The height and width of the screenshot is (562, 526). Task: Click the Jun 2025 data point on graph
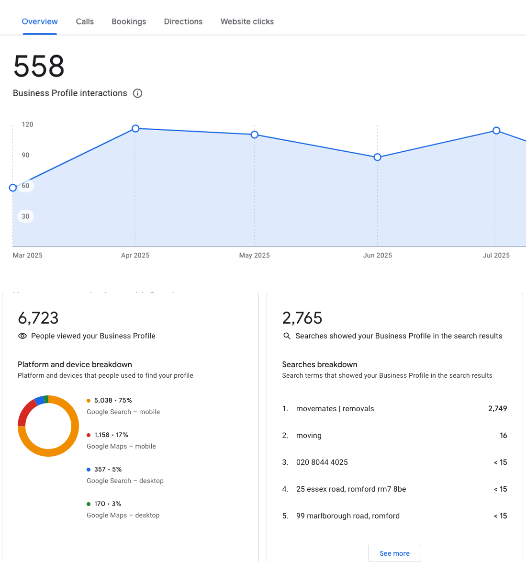[378, 157]
